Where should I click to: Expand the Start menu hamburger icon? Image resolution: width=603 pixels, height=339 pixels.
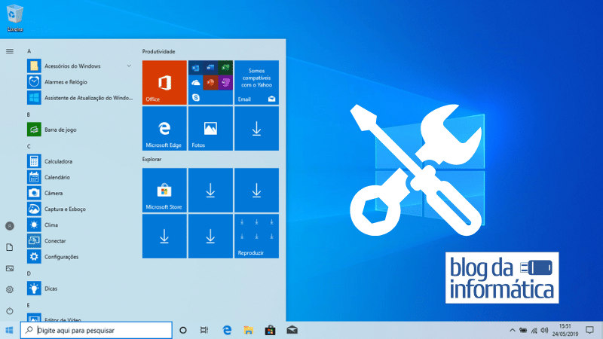[10, 51]
